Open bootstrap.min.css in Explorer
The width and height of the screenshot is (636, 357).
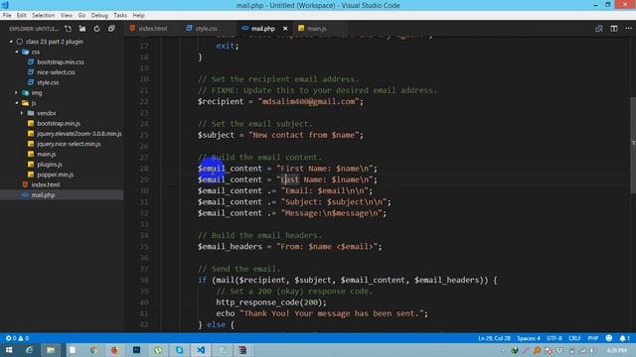pyautogui.click(x=61, y=61)
